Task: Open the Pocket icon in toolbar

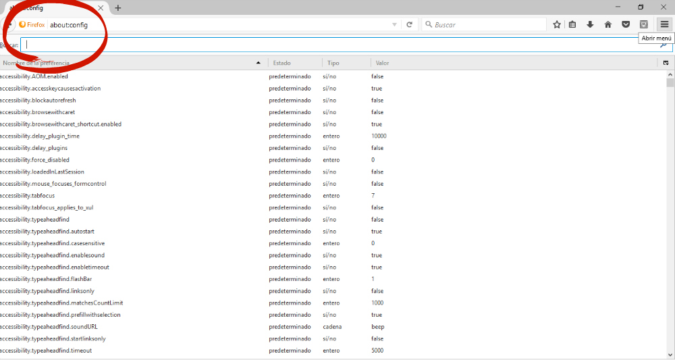Action: coord(626,24)
